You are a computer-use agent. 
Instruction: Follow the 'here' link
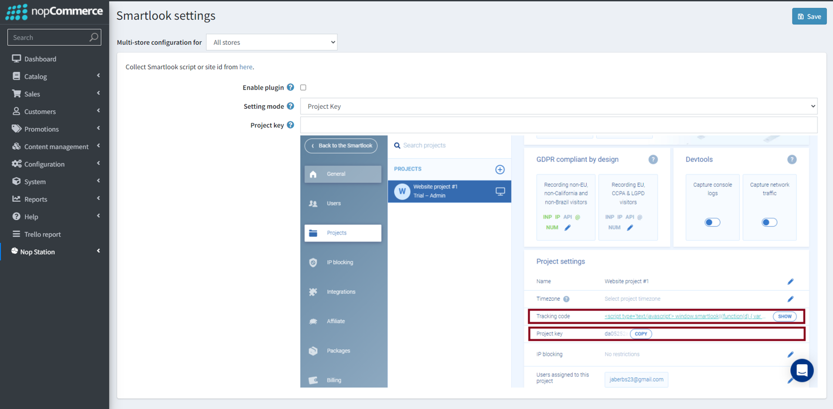[x=246, y=67]
